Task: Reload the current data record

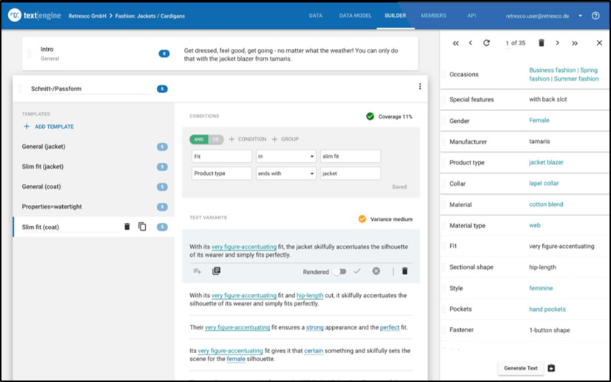Action: coord(486,44)
